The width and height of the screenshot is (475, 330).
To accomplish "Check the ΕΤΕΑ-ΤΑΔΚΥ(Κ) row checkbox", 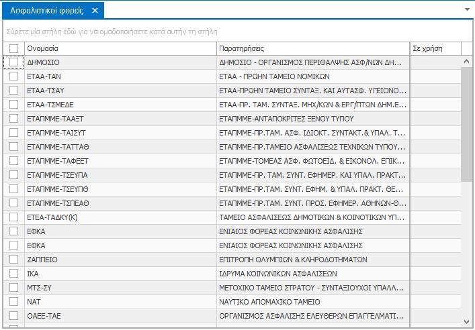I will [13, 217].
